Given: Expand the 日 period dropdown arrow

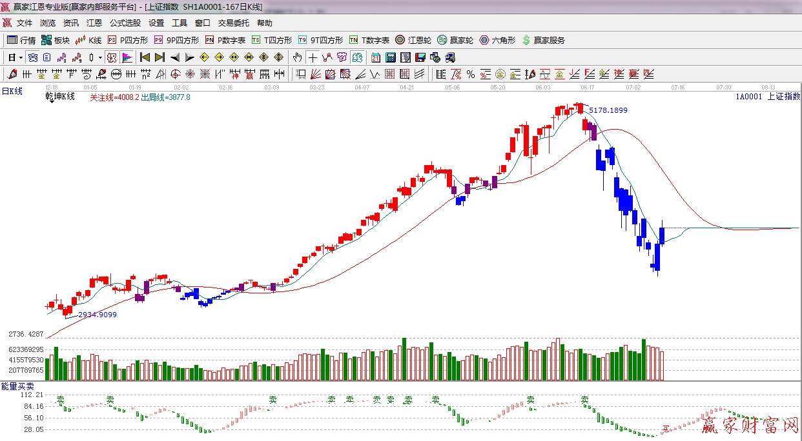Looking at the screenshot, I should tap(21, 57).
